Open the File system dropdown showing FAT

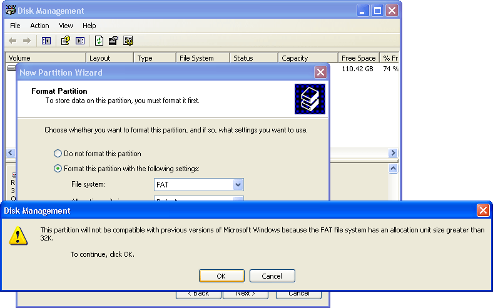238,184
